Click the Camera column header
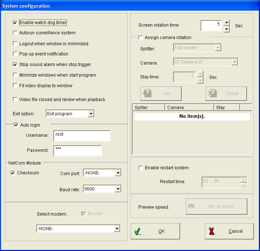Screen dimensions: 260x251 point(189,108)
